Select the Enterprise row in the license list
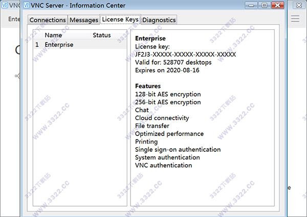The width and height of the screenshot is (307, 217). (x=59, y=45)
